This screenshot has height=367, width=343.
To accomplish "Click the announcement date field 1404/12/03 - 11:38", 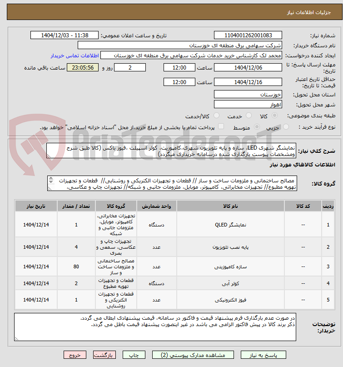I will pyautogui.click(x=65, y=35).
